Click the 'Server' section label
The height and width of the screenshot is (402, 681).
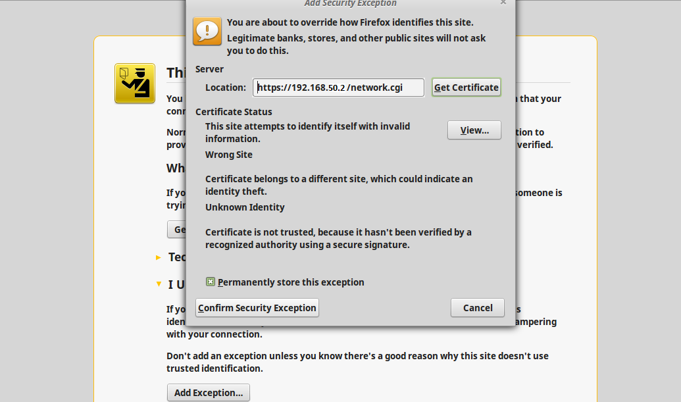209,69
